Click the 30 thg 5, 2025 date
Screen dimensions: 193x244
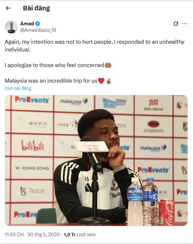click(44, 235)
